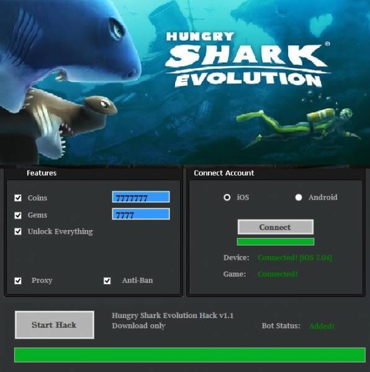Screen dimensions: 370x372
Task: Click the Connect button
Action: [276, 227]
